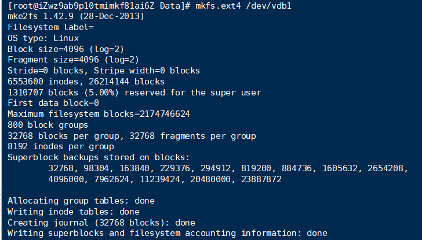Click the Writing inode tables line
This screenshot has width=422, height=240.
(x=73, y=212)
